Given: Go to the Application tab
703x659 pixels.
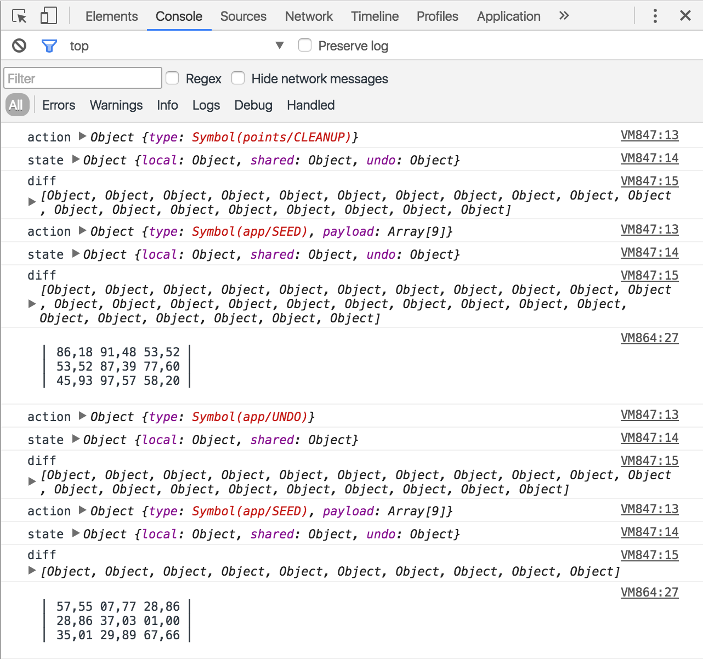Looking at the screenshot, I should pyautogui.click(x=509, y=16).
